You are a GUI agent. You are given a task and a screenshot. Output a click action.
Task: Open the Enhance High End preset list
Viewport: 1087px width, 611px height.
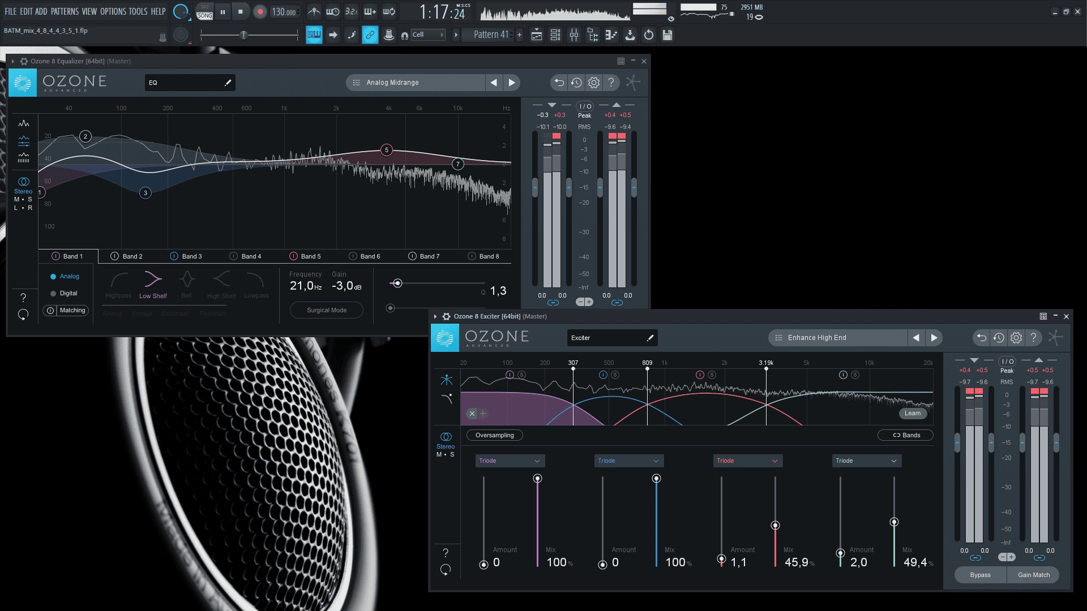(838, 338)
